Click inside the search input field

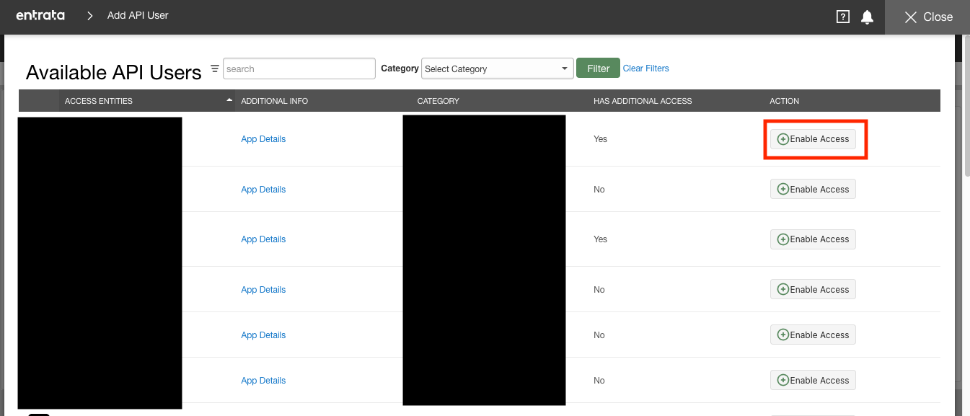pyautogui.click(x=299, y=68)
